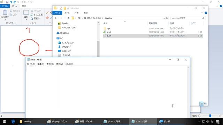Select デスクトップ in navigation pane
Viewport: 223px width, 125px height.
66,51
